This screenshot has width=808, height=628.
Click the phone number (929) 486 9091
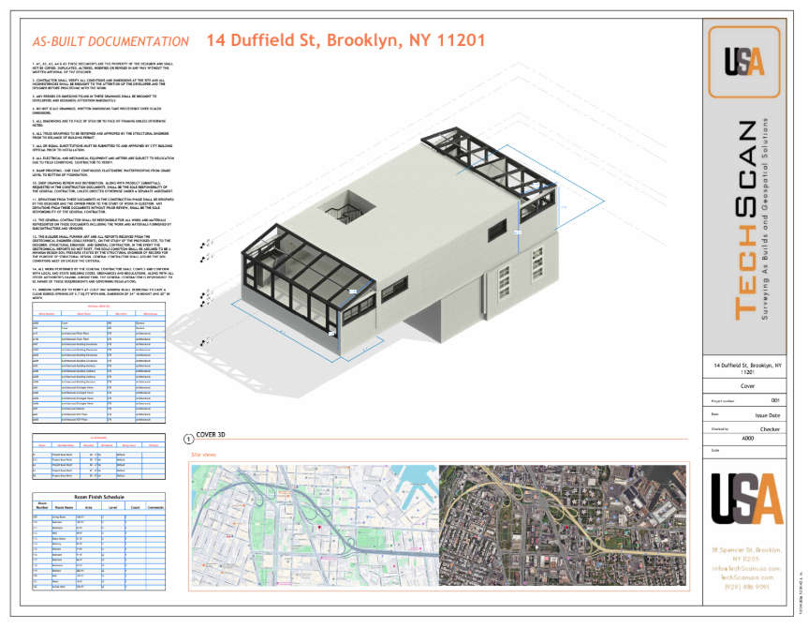click(x=746, y=587)
